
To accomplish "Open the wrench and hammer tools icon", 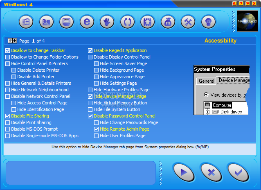I will pyautogui.click(x=188, y=22).
